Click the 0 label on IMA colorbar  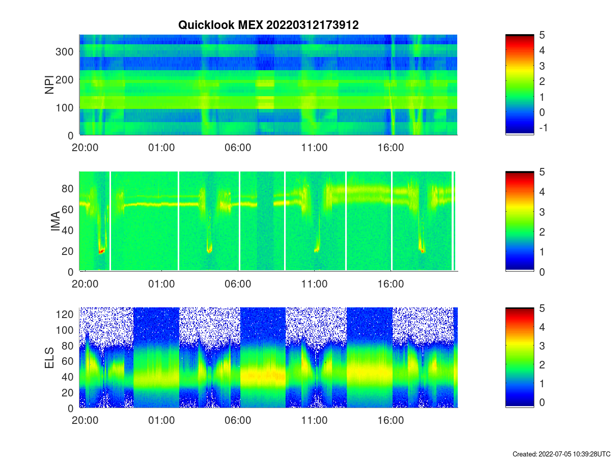coord(542,272)
